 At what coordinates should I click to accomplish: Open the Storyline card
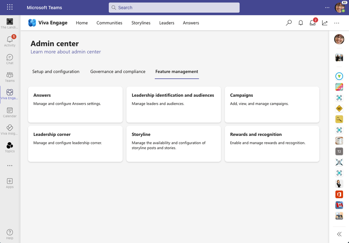pyautogui.click(x=174, y=144)
